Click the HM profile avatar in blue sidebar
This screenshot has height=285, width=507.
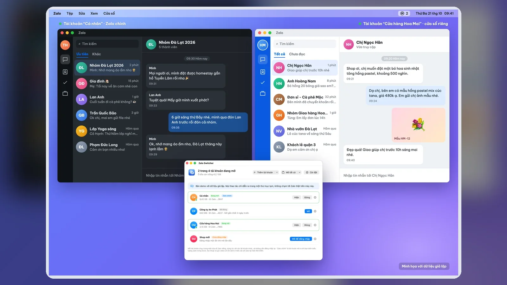pos(263,45)
